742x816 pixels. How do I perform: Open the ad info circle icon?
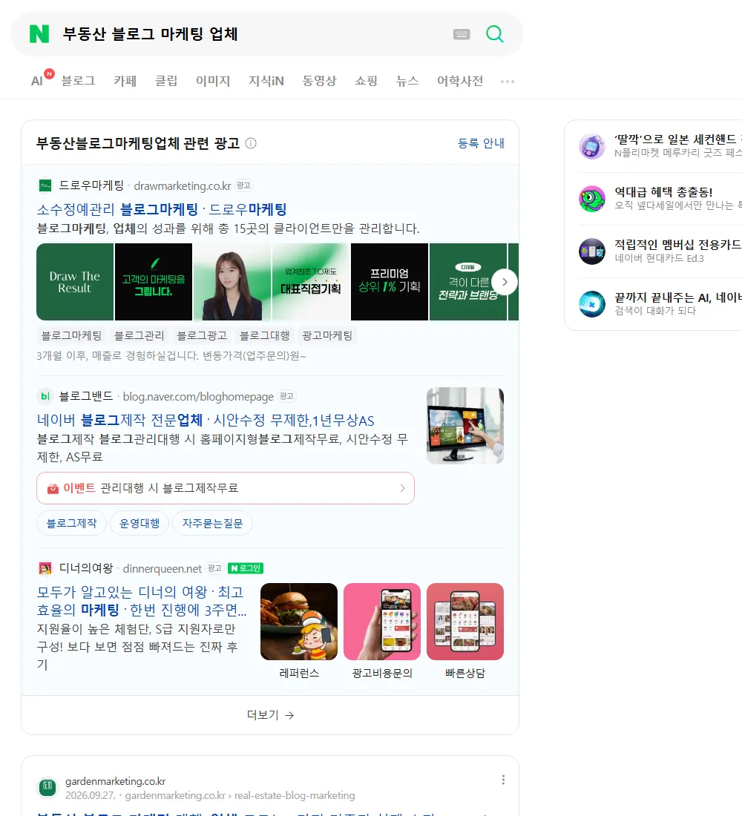click(251, 143)
